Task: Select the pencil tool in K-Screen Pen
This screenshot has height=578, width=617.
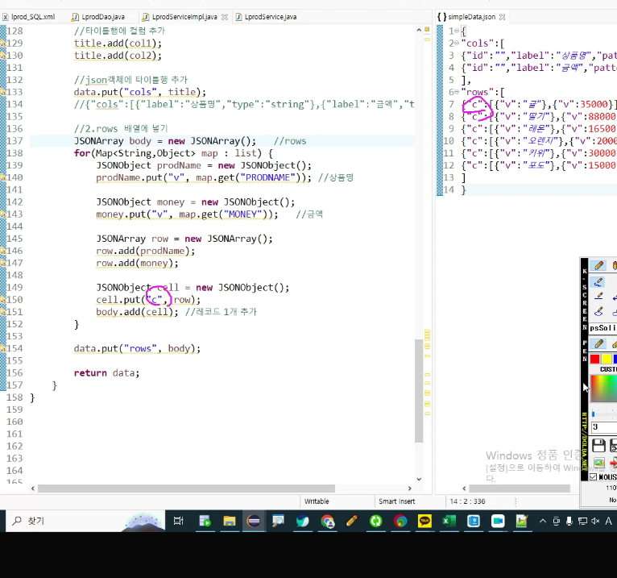Action: point(598,265)
